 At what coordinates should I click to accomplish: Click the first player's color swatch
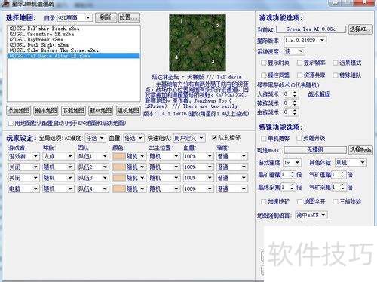point(118,156)
